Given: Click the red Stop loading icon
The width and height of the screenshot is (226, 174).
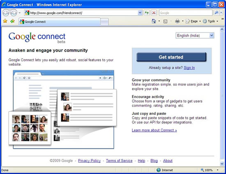Looking at the screenshot, I should coord(154,13).
